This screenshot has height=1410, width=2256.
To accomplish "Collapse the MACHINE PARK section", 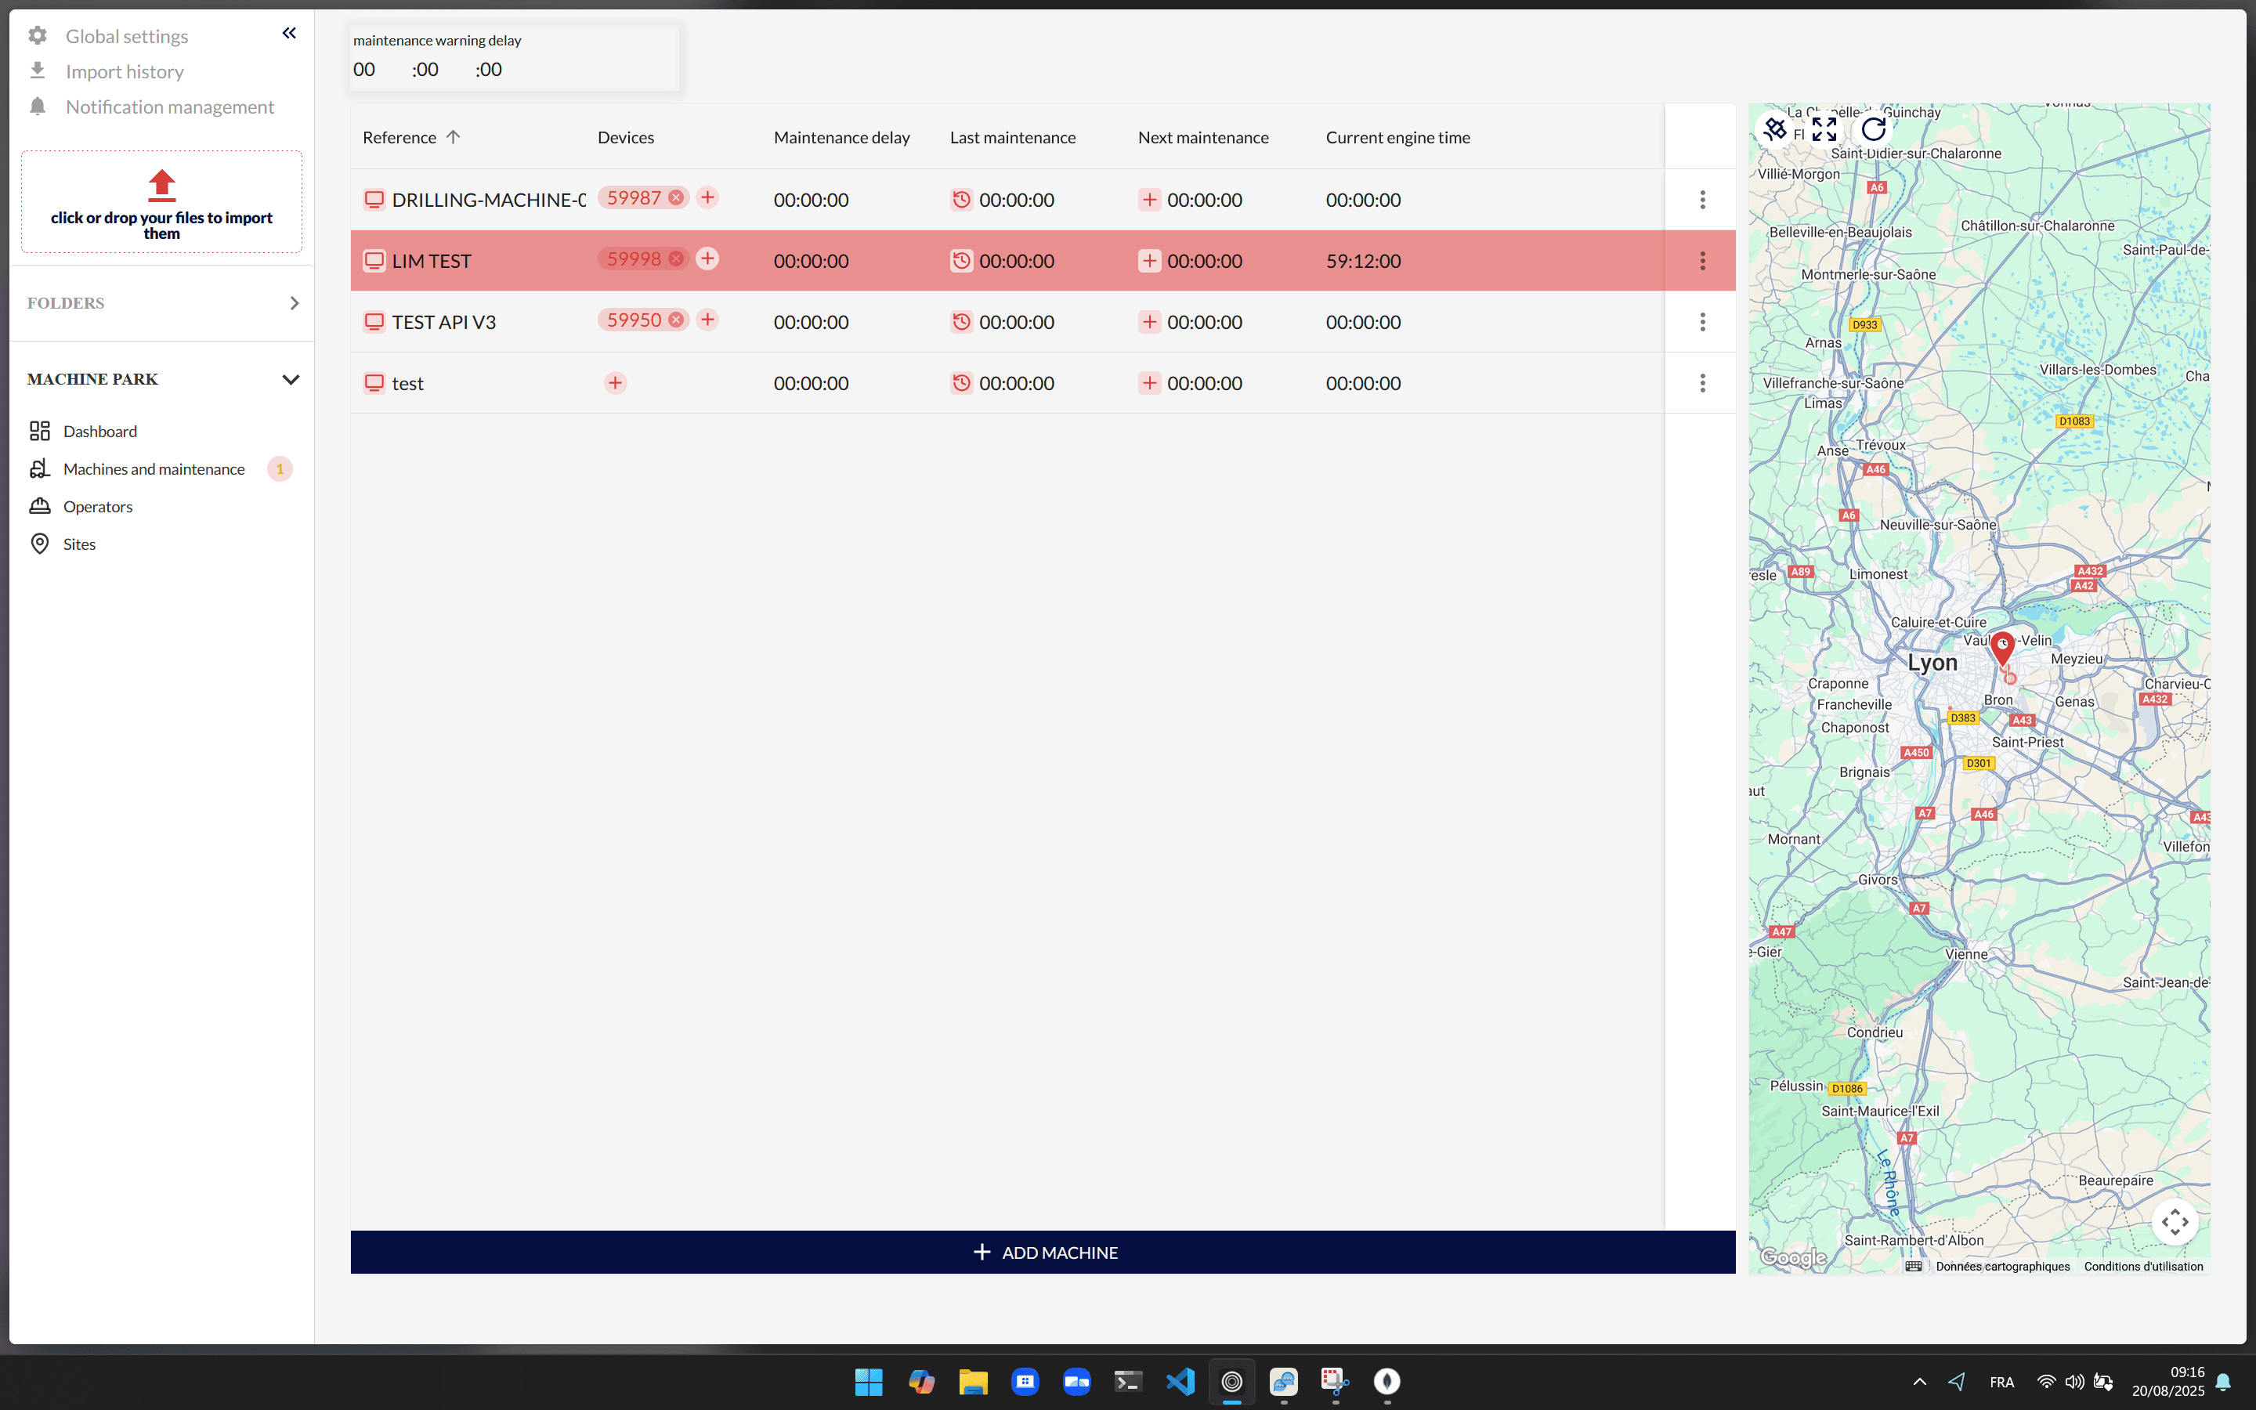I will pyautogui.click(x=290, y=380).
